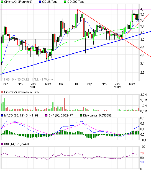Screen dimensions: 151x171
Task: Click the '3,0M' volume axis label
Action: tap(144, 95)
